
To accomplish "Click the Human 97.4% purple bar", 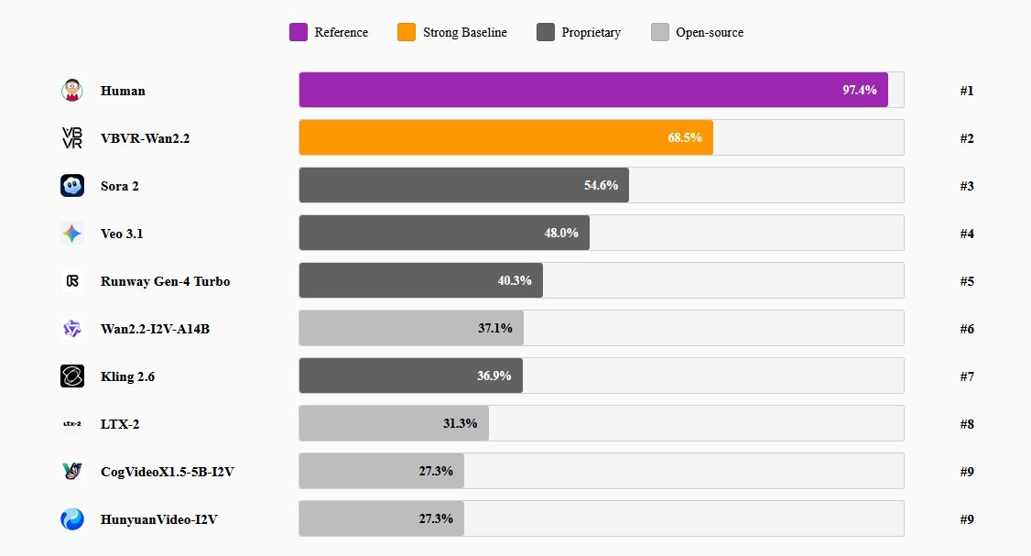I will (592, 91).
